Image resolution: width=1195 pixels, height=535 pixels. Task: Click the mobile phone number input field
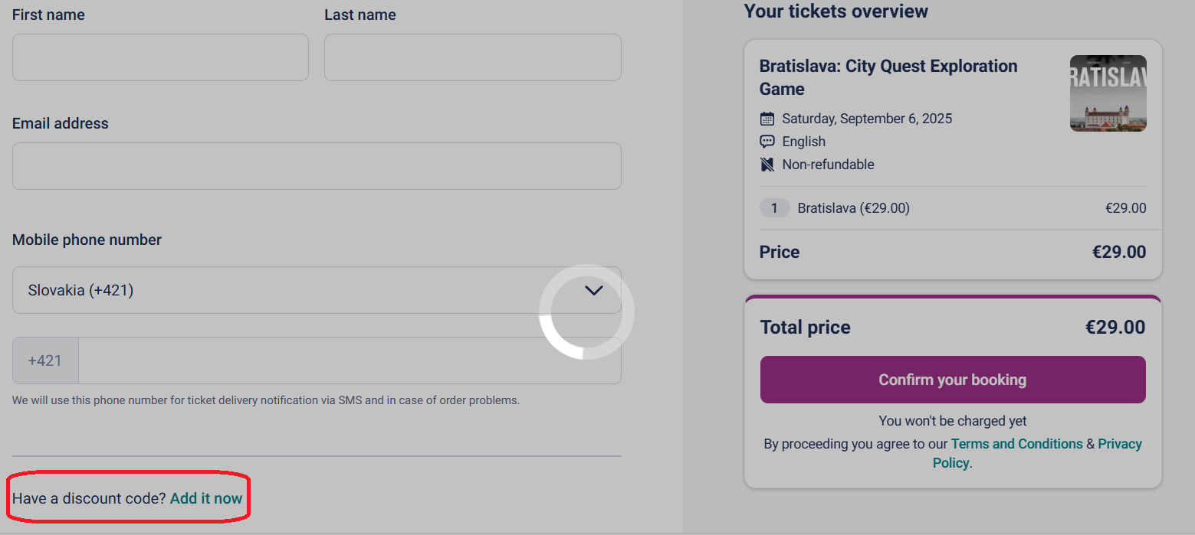coord(307,360)
